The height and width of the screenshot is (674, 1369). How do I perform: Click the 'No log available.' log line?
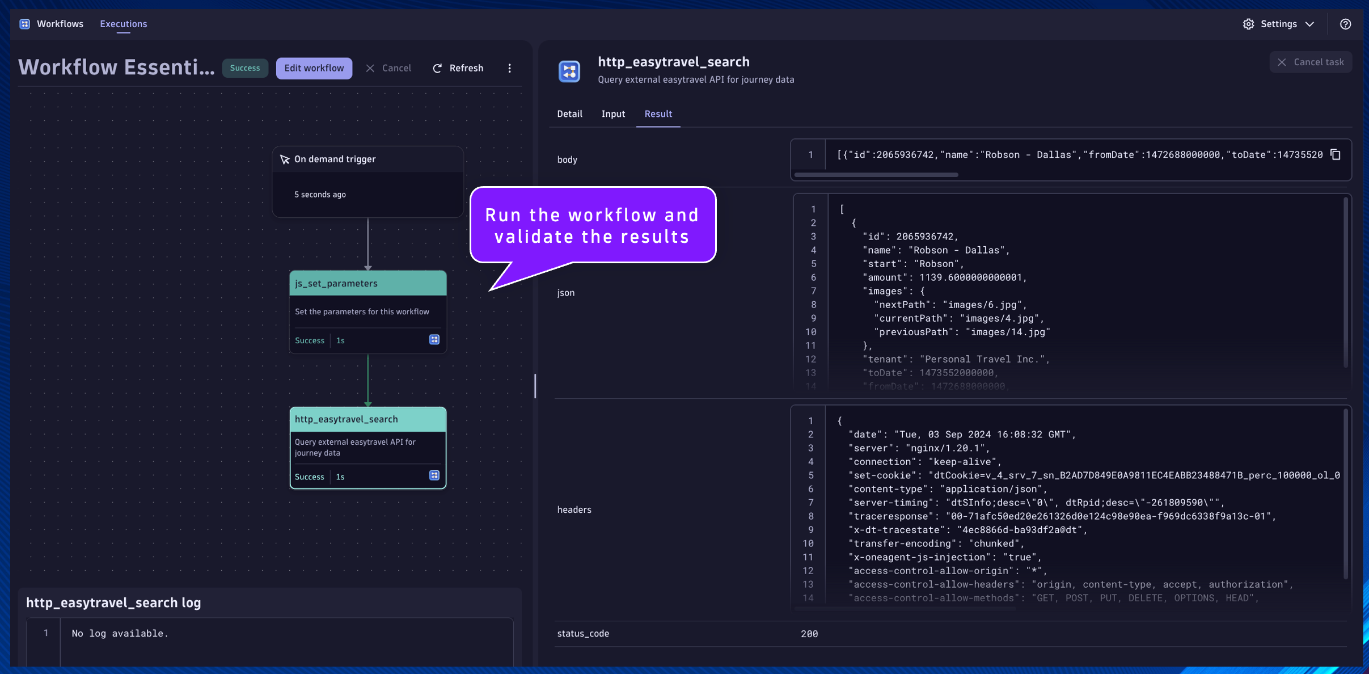[x=120, y=633]
